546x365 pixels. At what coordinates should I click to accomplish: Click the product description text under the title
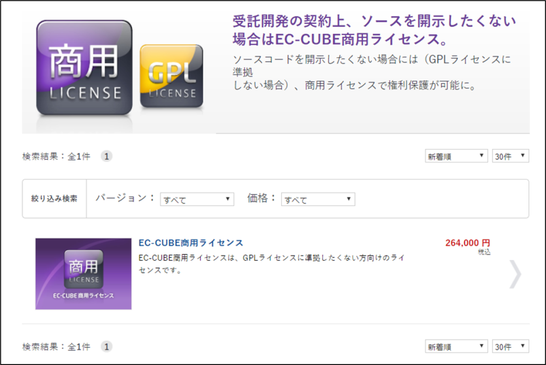[271, 264]
